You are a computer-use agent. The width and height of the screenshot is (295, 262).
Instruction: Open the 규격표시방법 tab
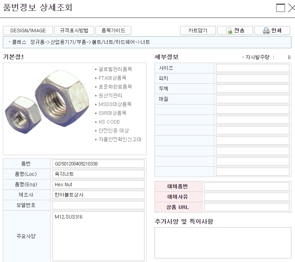pos(74,31)
